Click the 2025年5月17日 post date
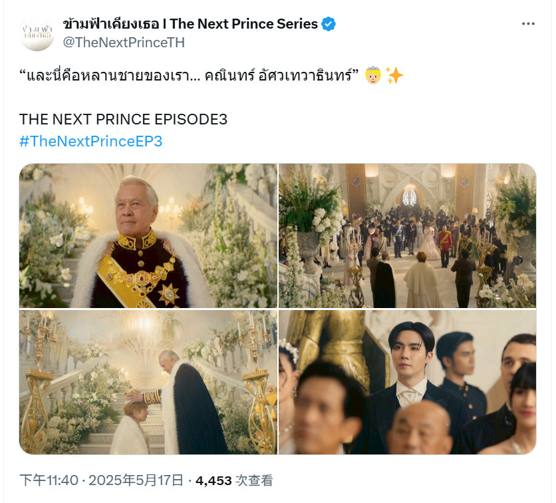Image resolution: width=556 pixels, height=503 pixels. click(136, 480)
